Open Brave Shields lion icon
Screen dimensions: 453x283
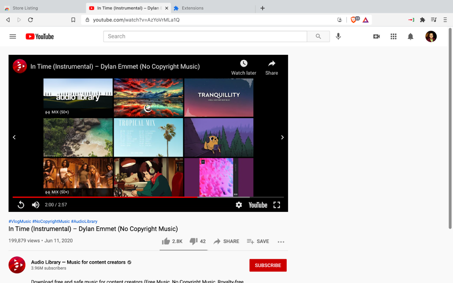(354, 19)
